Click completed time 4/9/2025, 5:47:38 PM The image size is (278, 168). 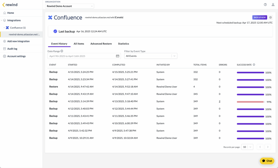pos(124,131)
